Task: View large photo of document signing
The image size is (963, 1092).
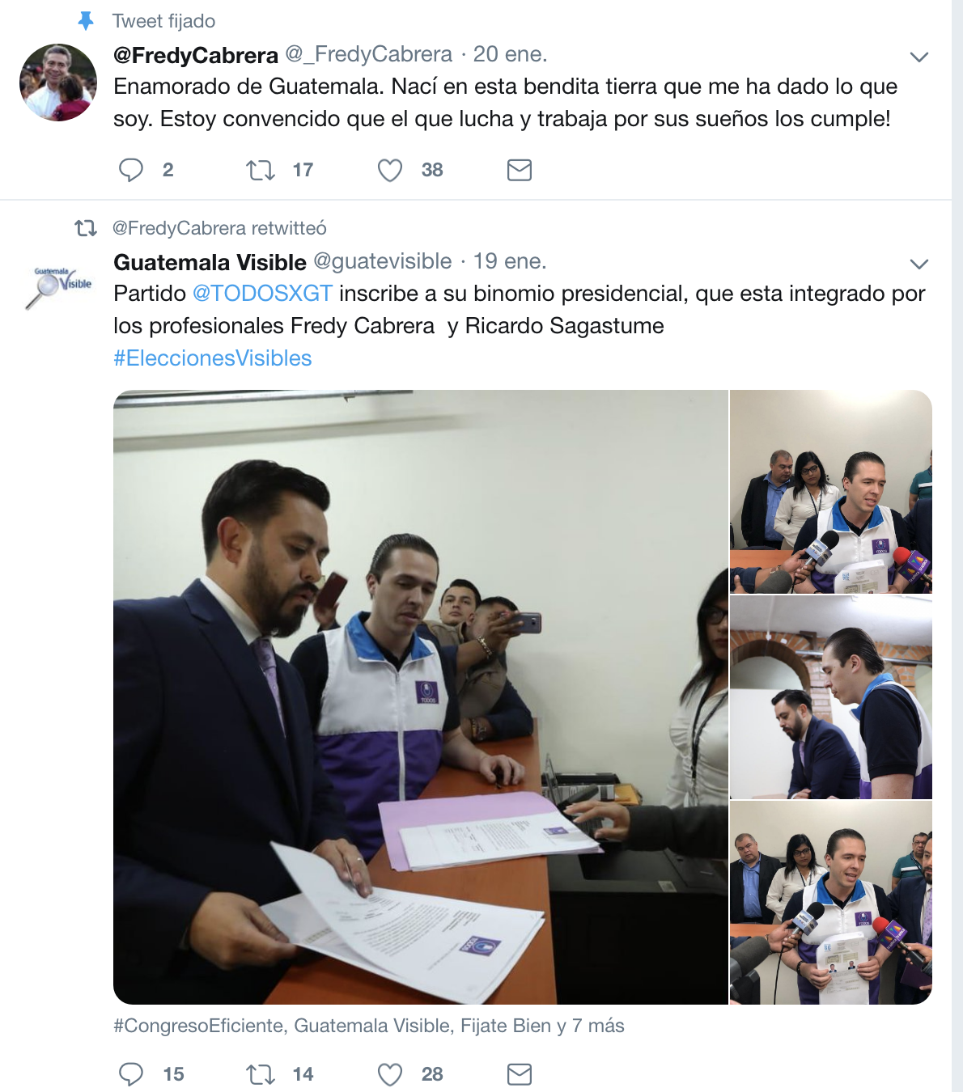Action: click(421, 697)
